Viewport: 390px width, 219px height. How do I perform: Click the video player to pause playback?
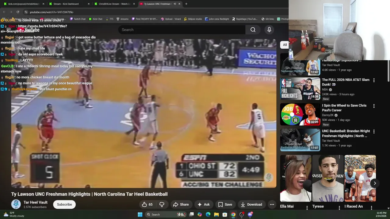pyautogui.click(x=144, y=113)
